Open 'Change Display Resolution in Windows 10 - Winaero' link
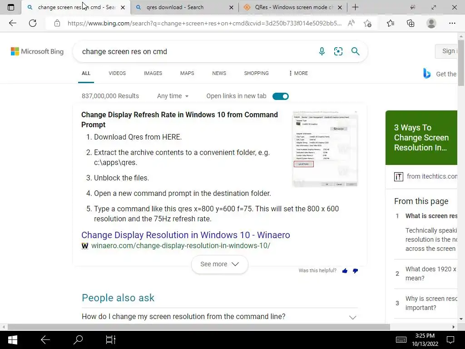This screenshot has width=465, height=349. (186, 235)
